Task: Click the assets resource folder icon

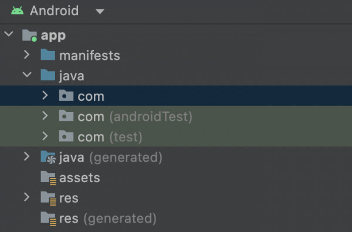Action: click(x=48, y=178)
